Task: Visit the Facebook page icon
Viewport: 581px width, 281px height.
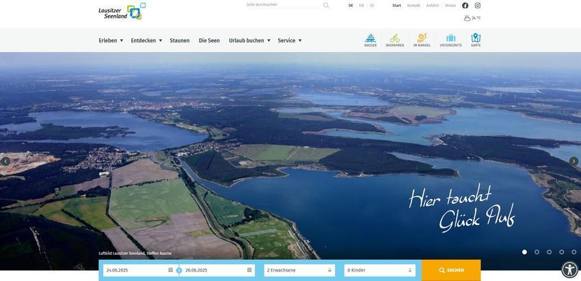Action: click(465, 5)
